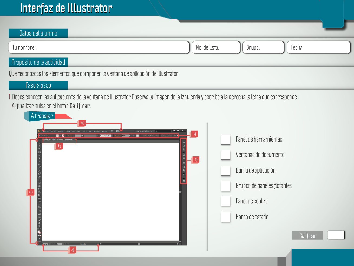Select the Type (T) tool
The width and height of the screenshot is (354, 266).
click(x=40, y=159)
